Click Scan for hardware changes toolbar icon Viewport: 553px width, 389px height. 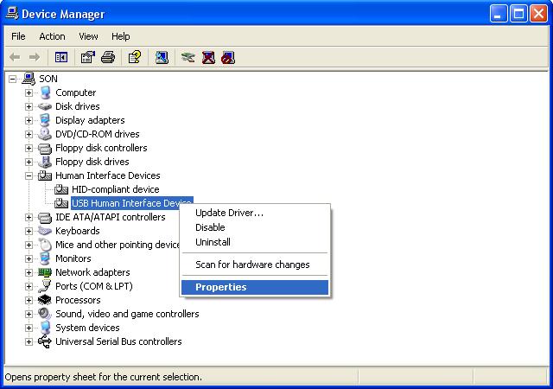tap(162, 57)
